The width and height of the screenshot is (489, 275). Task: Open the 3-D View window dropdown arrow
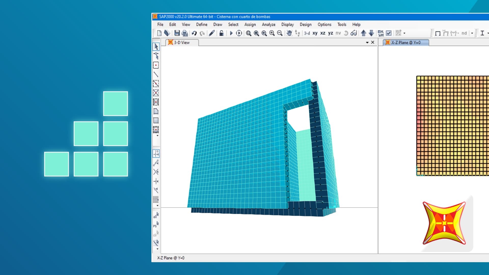coord(367,43)
